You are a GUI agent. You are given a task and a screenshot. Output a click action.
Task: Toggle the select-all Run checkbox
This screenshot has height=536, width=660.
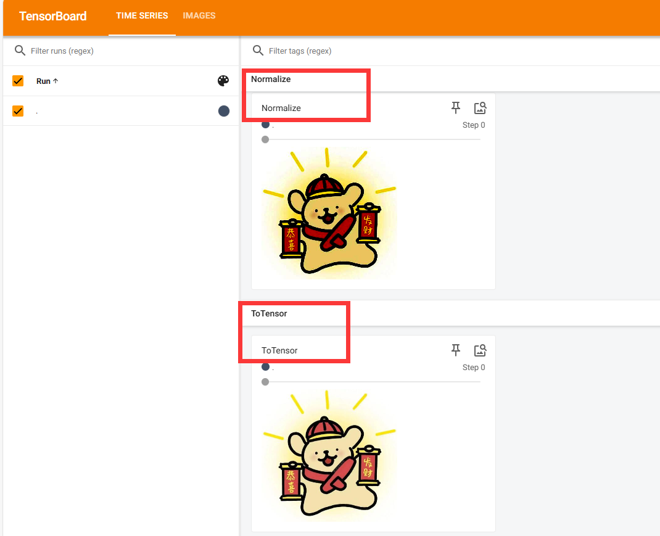[x=18, y=81]
